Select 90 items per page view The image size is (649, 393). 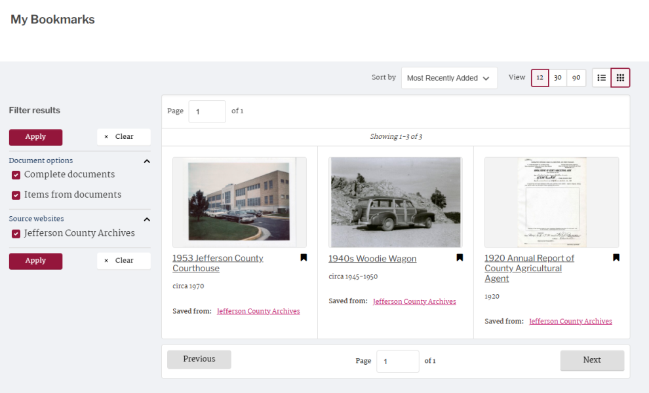point(576,77)
